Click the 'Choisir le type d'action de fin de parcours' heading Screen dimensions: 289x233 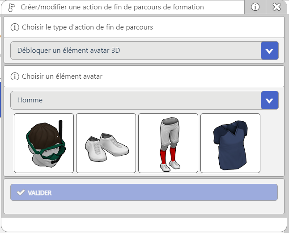(87, 27)
